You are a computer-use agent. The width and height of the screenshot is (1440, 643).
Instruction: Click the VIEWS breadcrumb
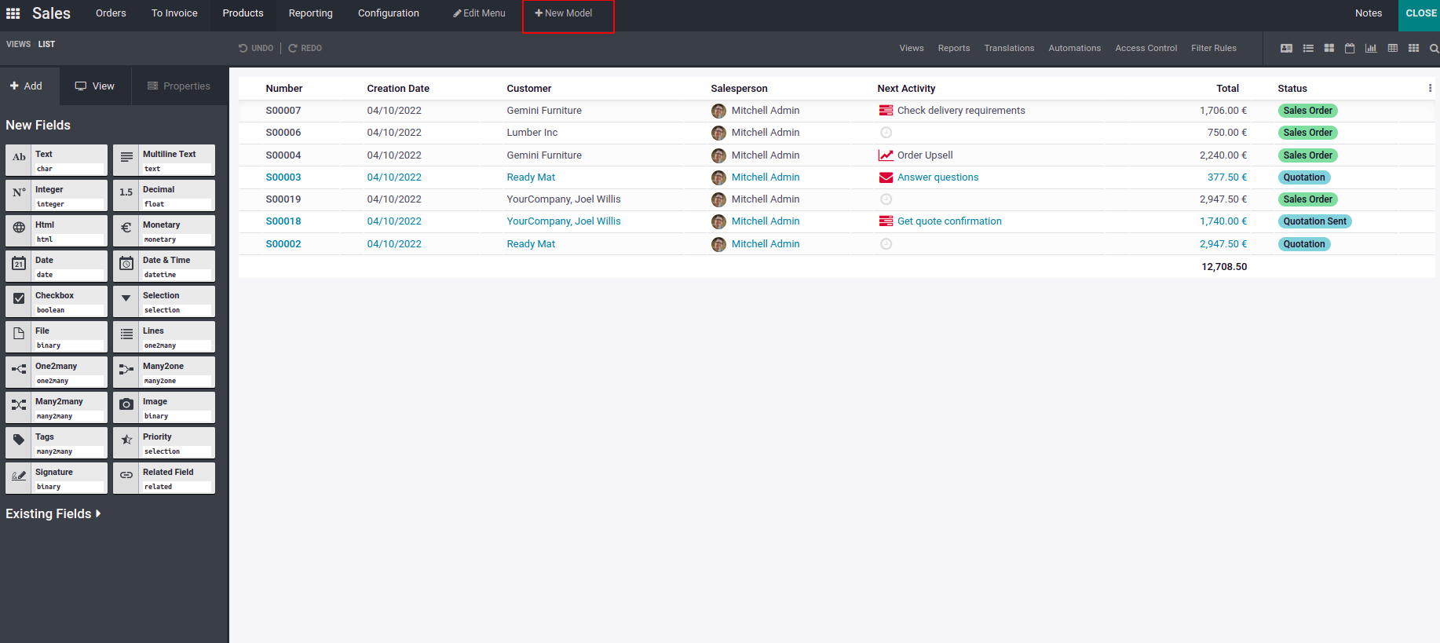(x=19, y=44)
